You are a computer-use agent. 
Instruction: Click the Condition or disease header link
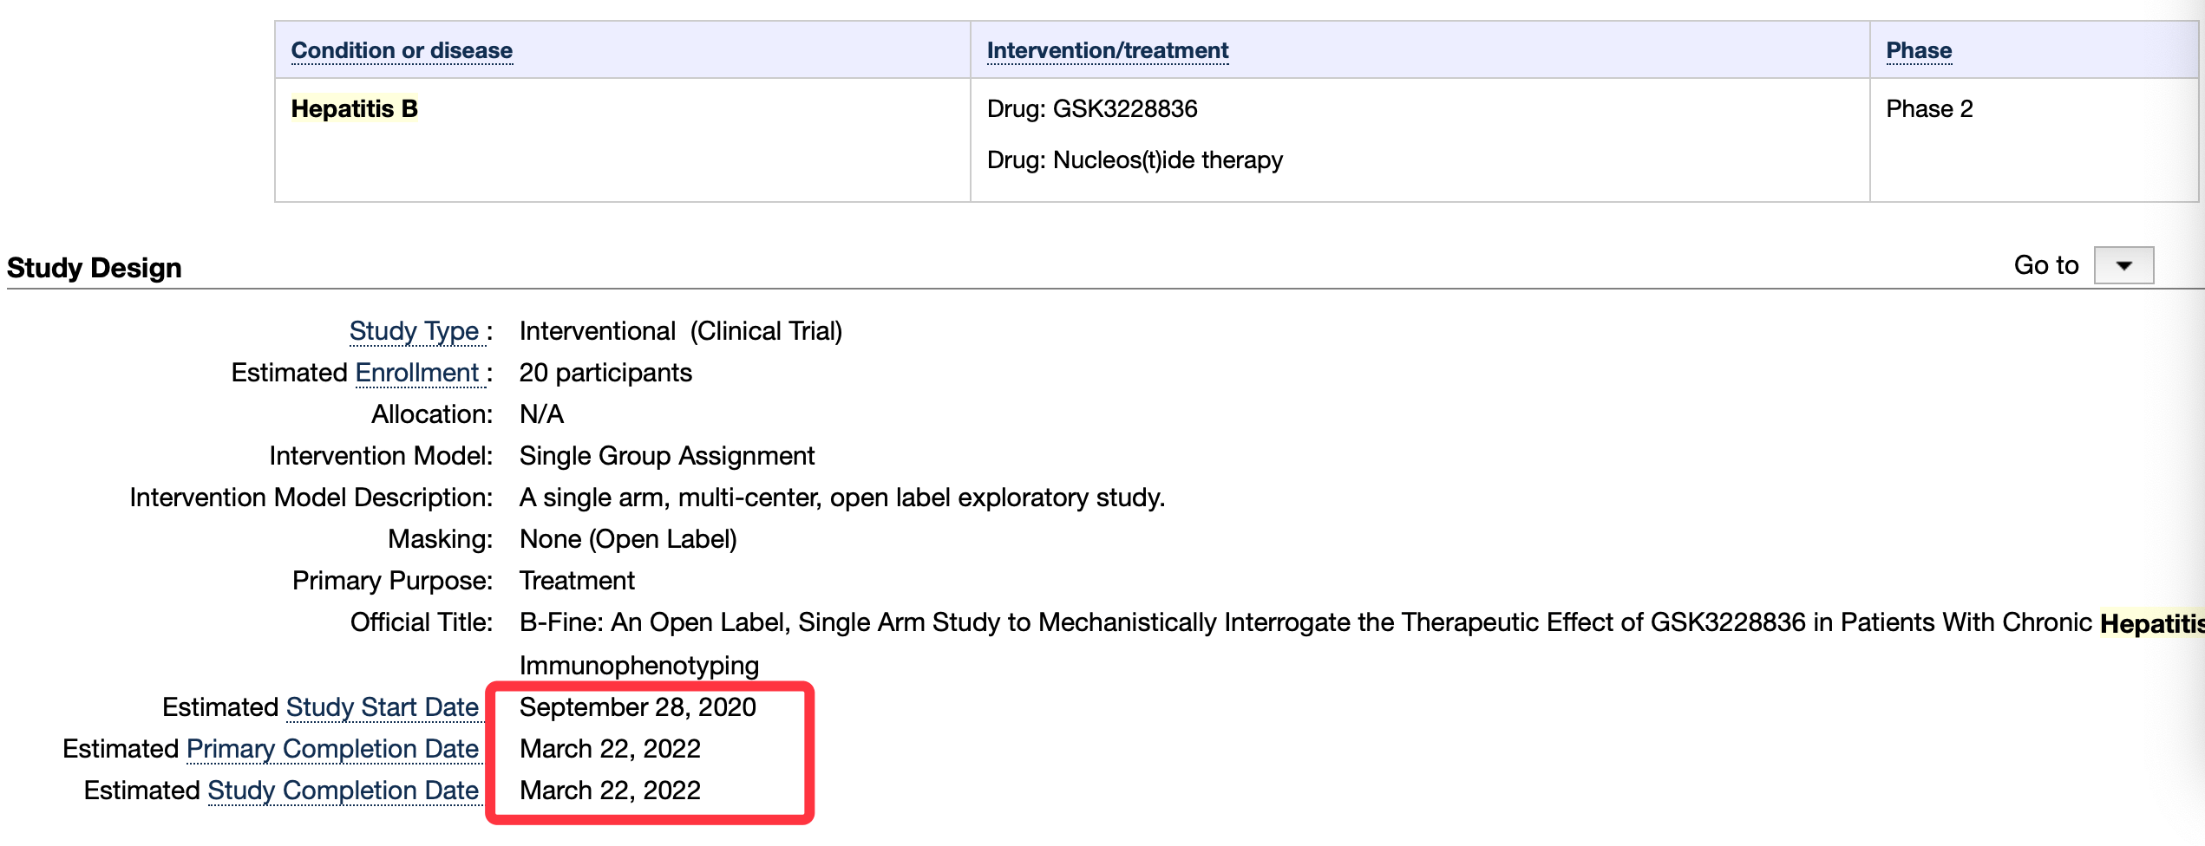[x=402, y=50]
